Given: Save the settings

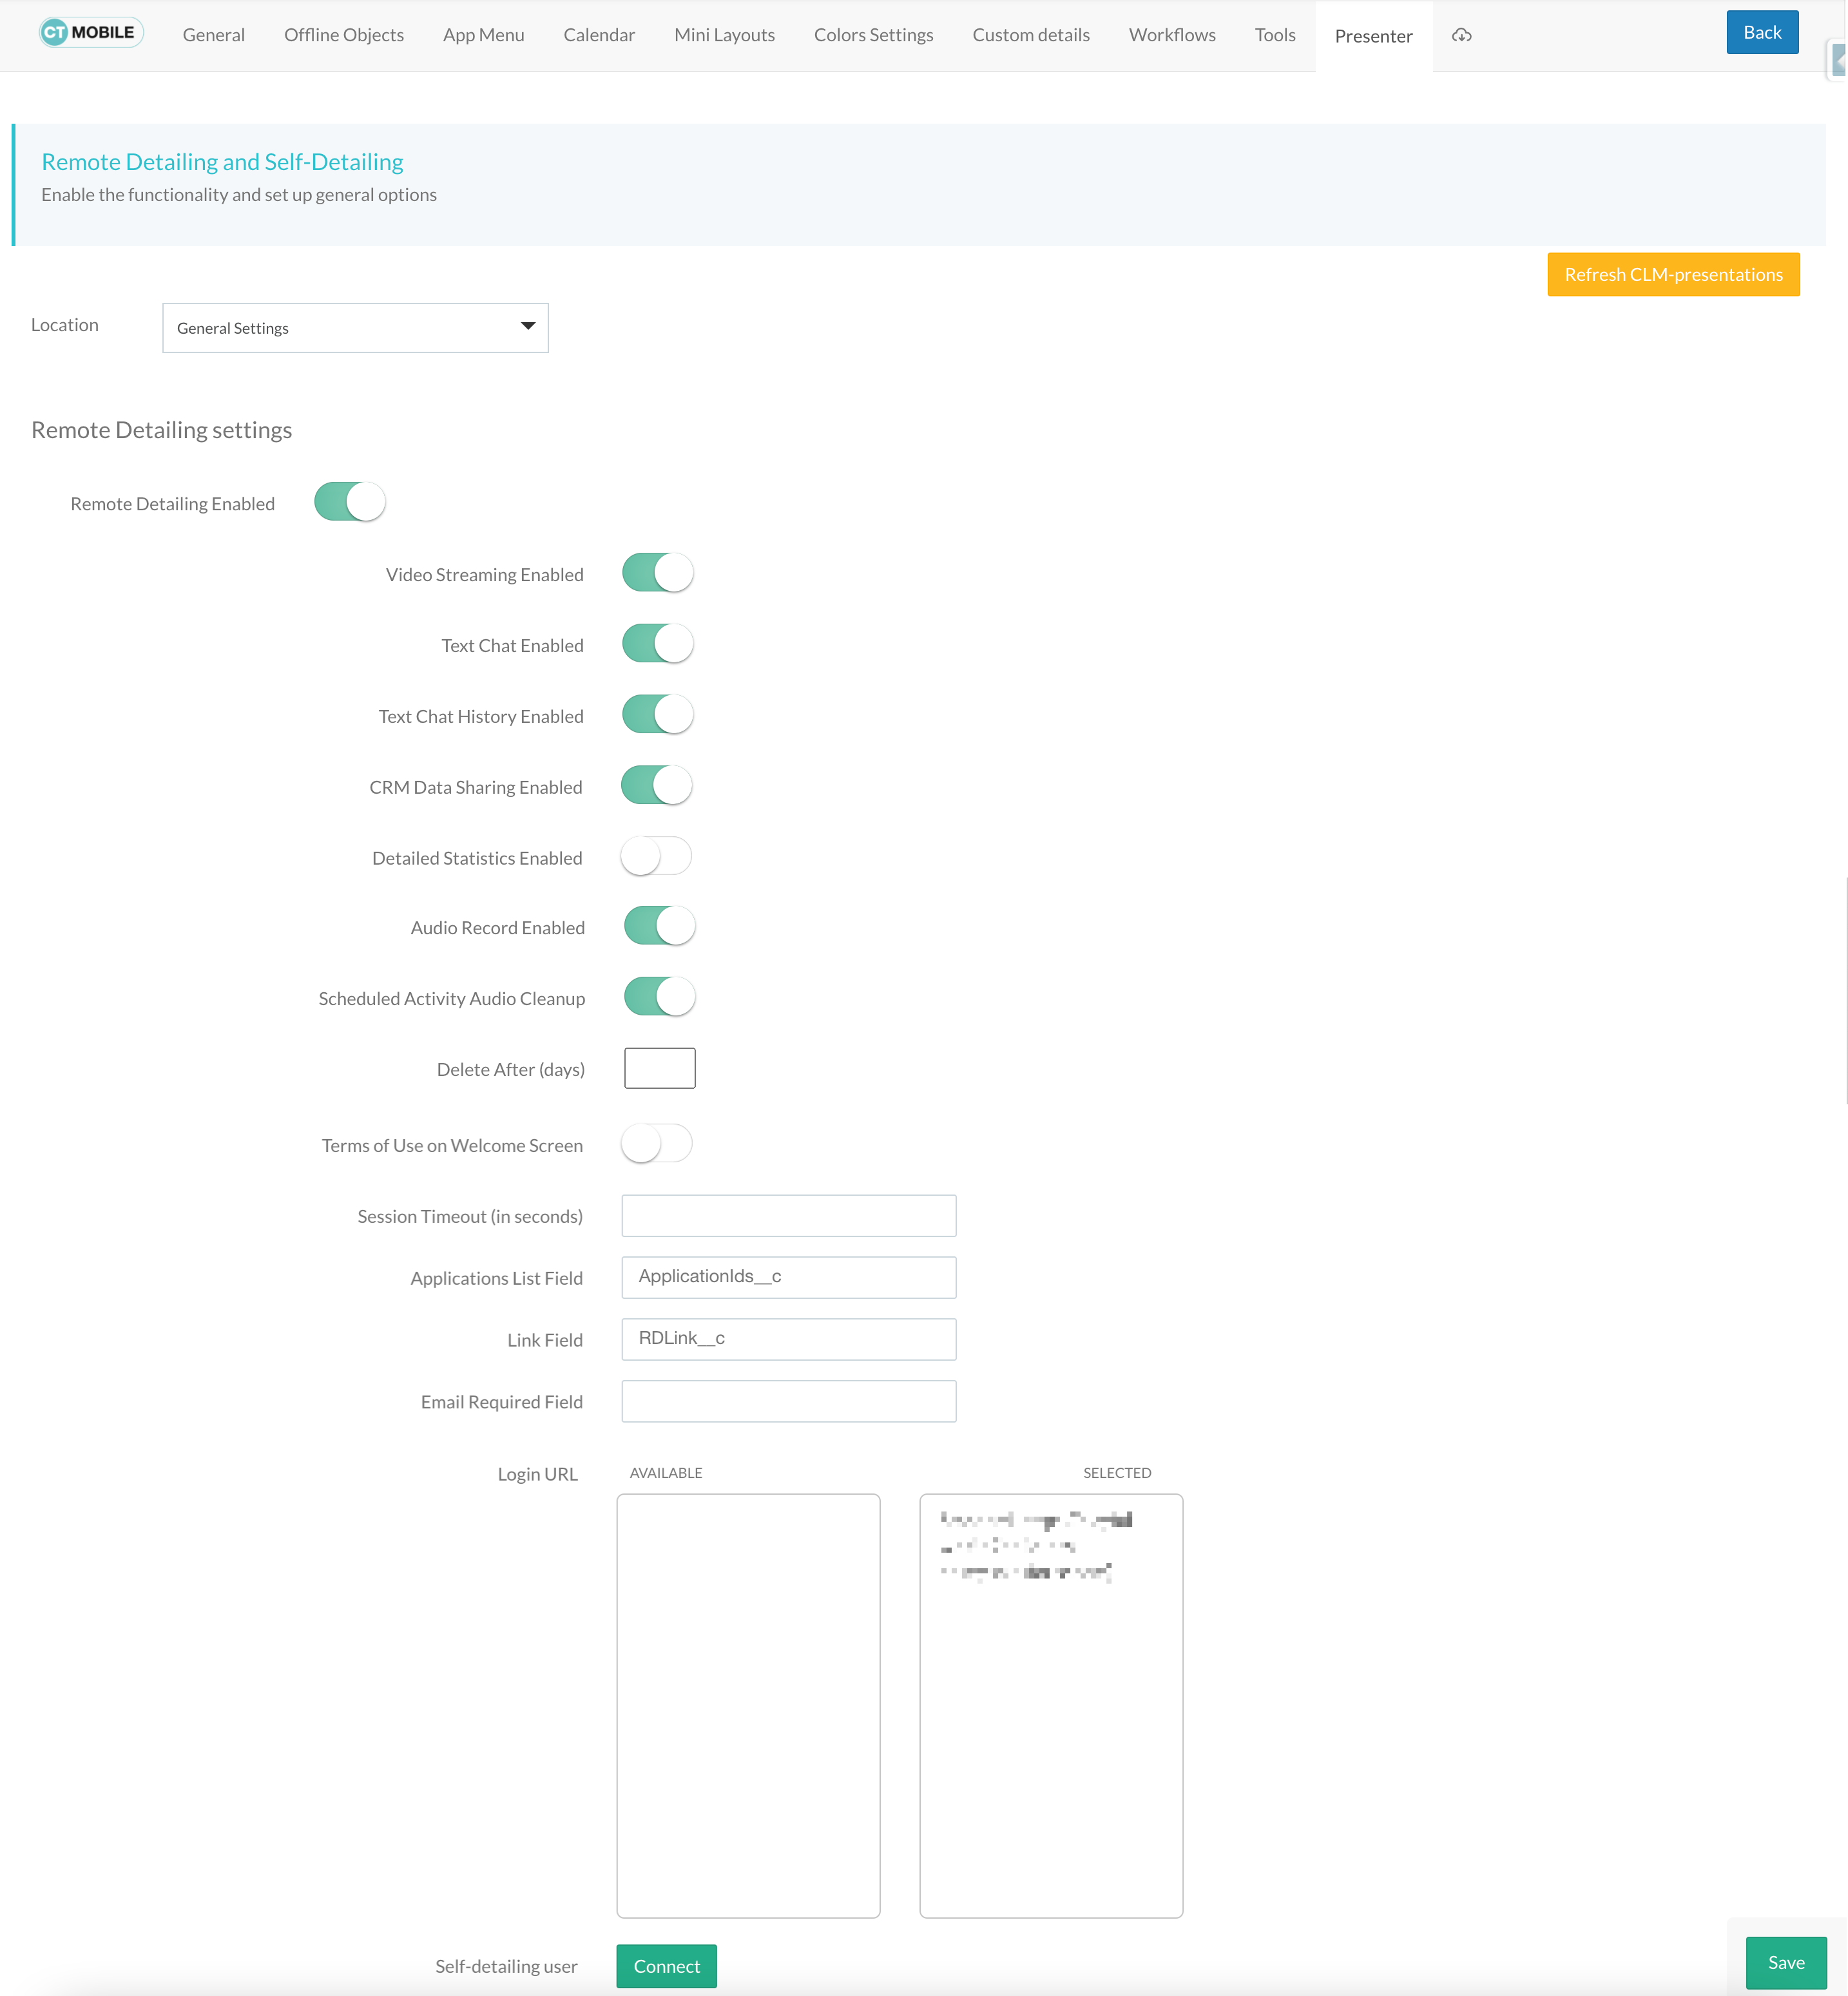Looking at the screenshot, I should click(1785, 1963).
